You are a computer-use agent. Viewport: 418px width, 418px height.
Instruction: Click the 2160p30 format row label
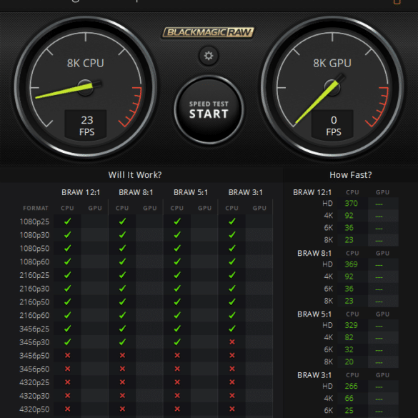pyautogui.click(x=34, y=289)
